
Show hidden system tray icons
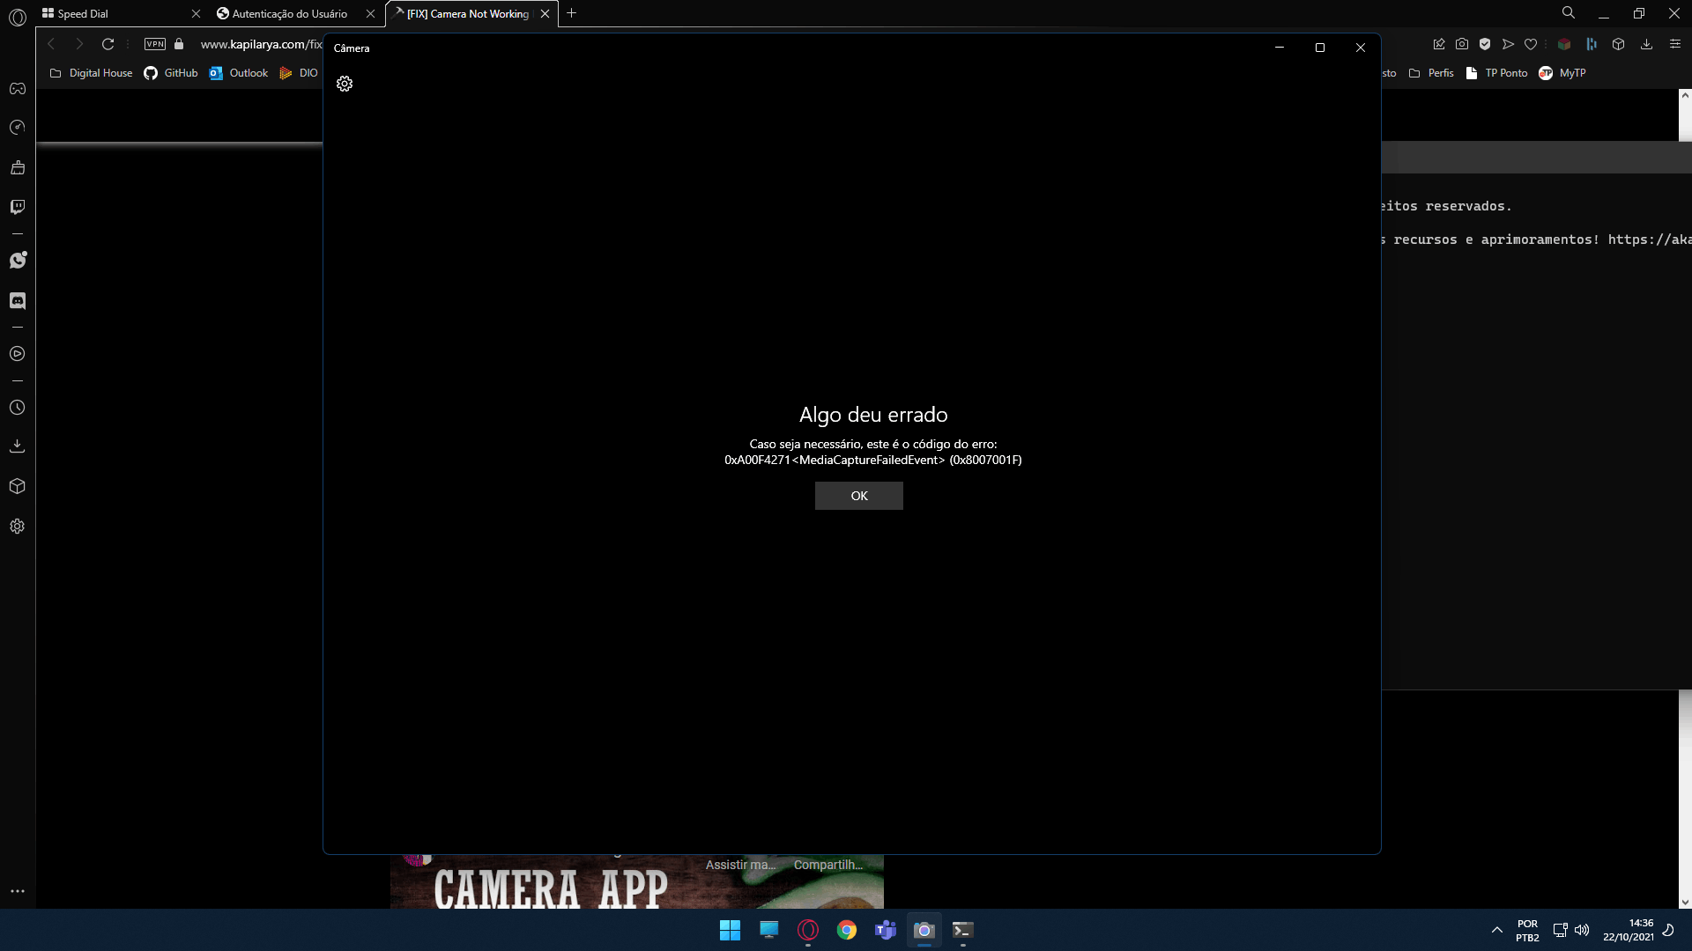click(1496, 930)
